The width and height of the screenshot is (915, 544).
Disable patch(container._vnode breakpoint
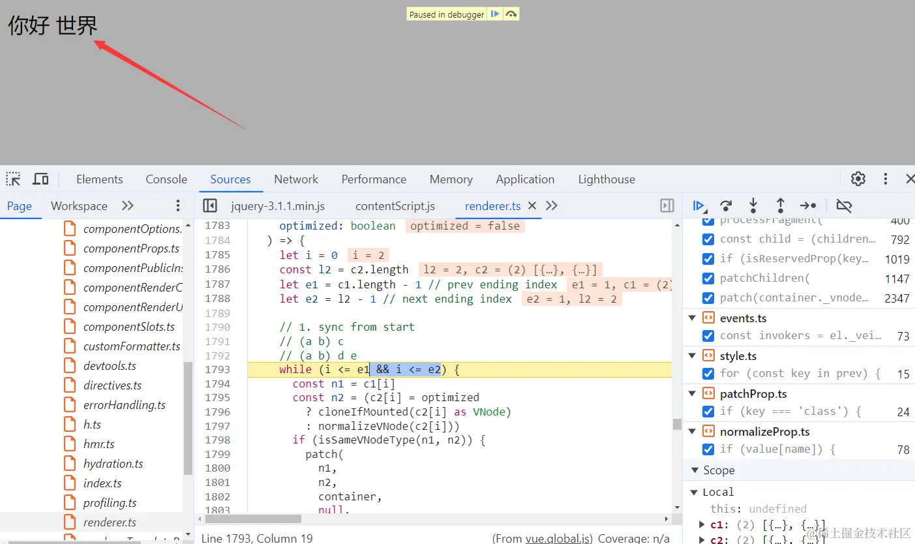point(708,298)
